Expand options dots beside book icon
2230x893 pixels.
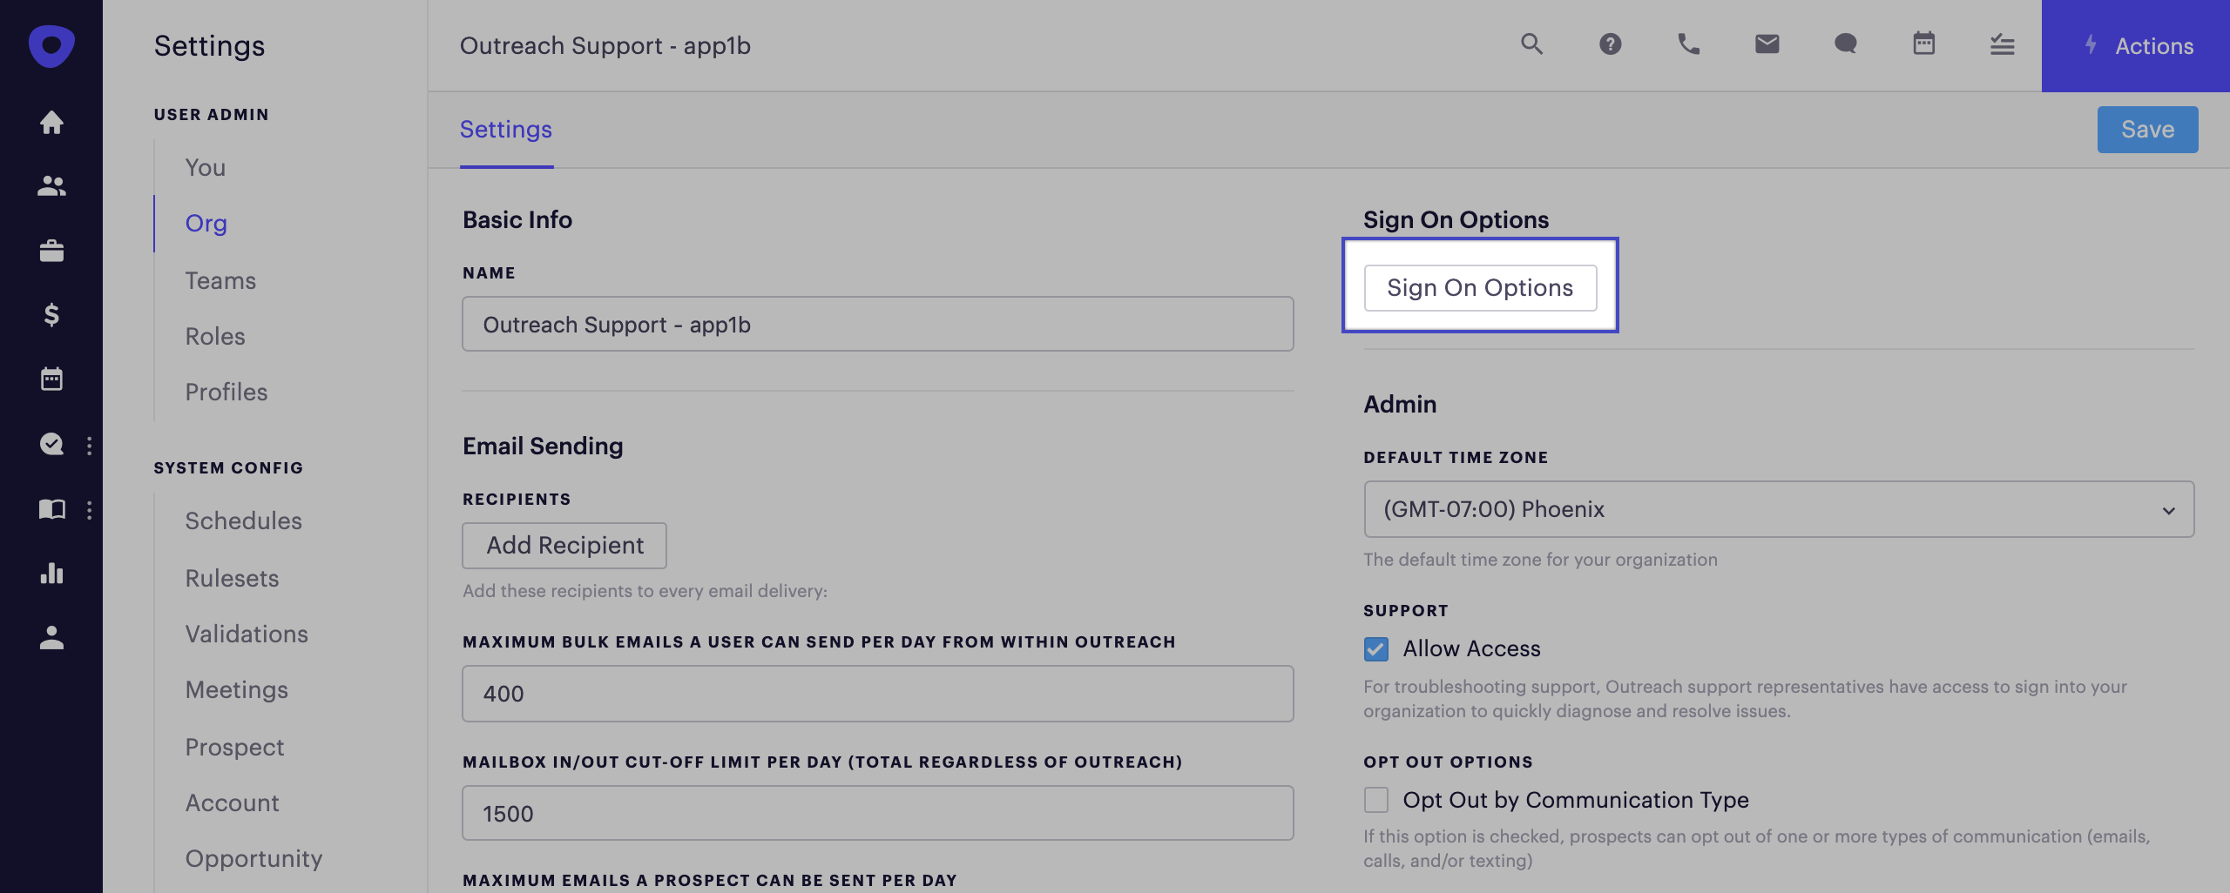(89, 510)
